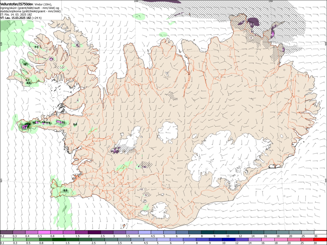327x245 pixels.
Task: Click bottom-row swatch between 3.5 and 4
Action: pyautogui.click(x=124, y=239)
